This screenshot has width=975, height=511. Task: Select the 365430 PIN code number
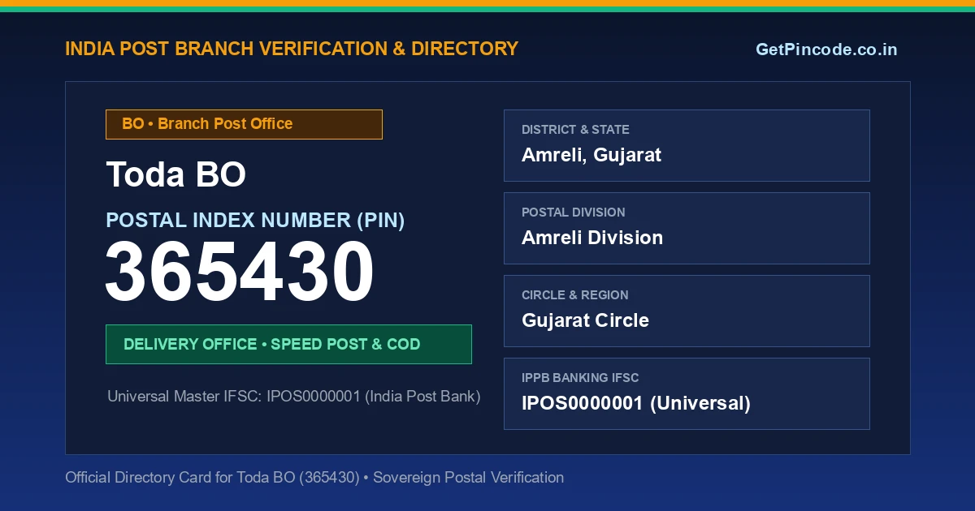(x=240, y=273)
